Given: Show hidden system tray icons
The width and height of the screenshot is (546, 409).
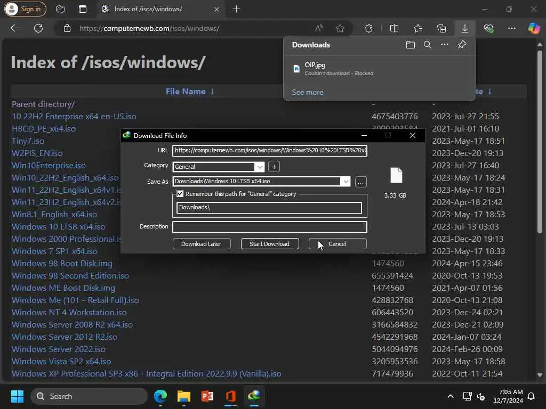Looking at the screenshot, I should 450,396.
